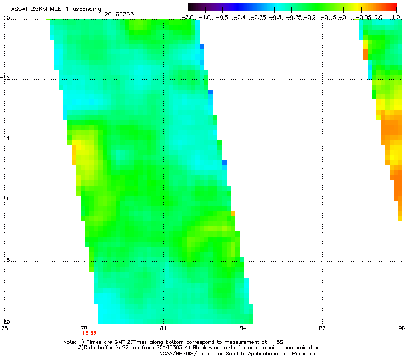Image resolution: width=406 pixels, height=357 pixels.
Task: Select the "-1.0" color scale label
Action: 205,18
